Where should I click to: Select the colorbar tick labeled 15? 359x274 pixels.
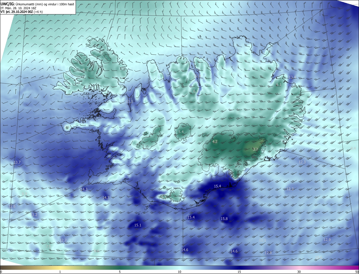tap(239, 272)
